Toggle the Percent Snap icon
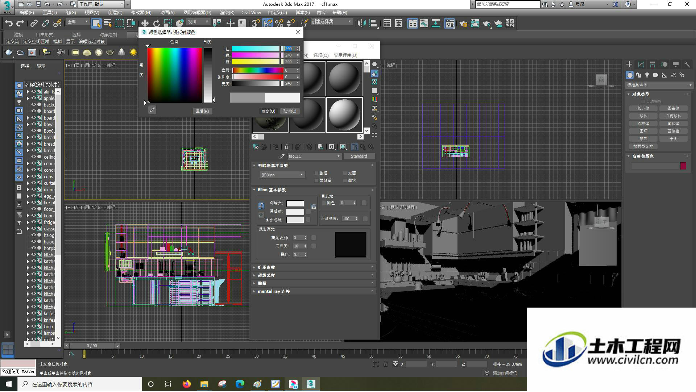 [x=279, y=24]
